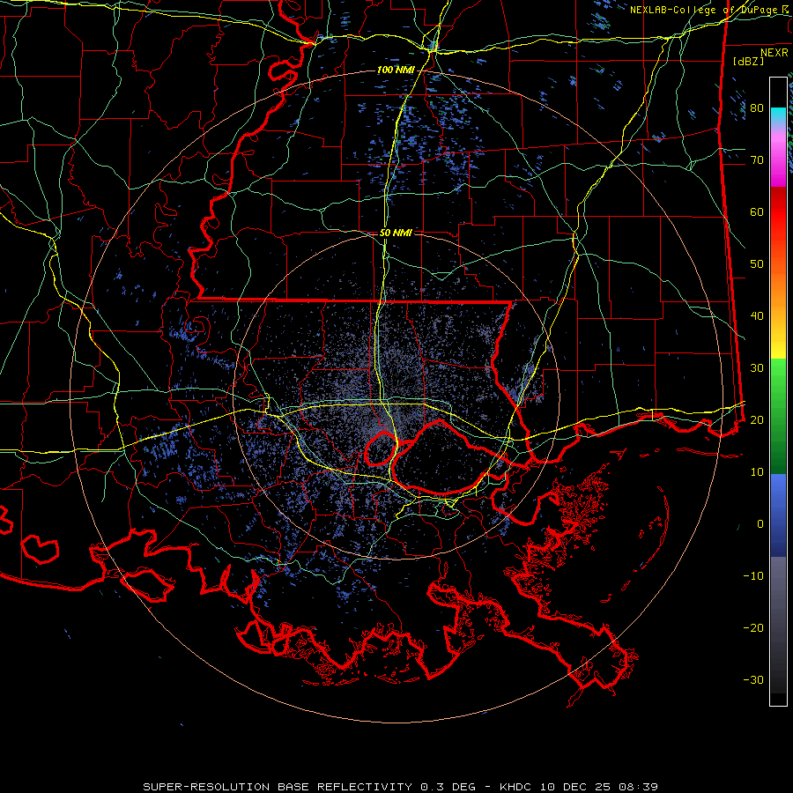Click the 80 dBZ scale label

coord(757,107)
